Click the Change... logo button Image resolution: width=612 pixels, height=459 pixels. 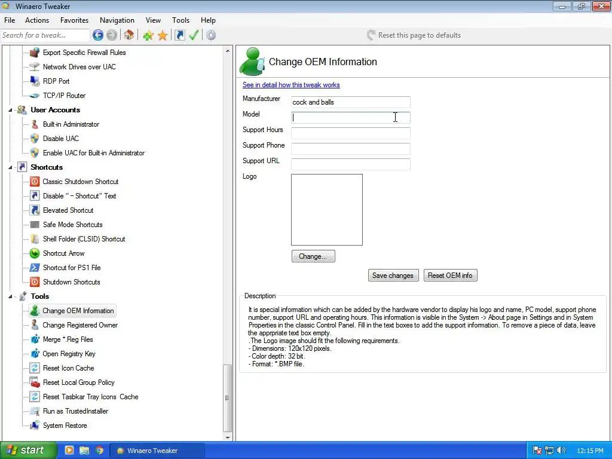click(x=313, y=256)
